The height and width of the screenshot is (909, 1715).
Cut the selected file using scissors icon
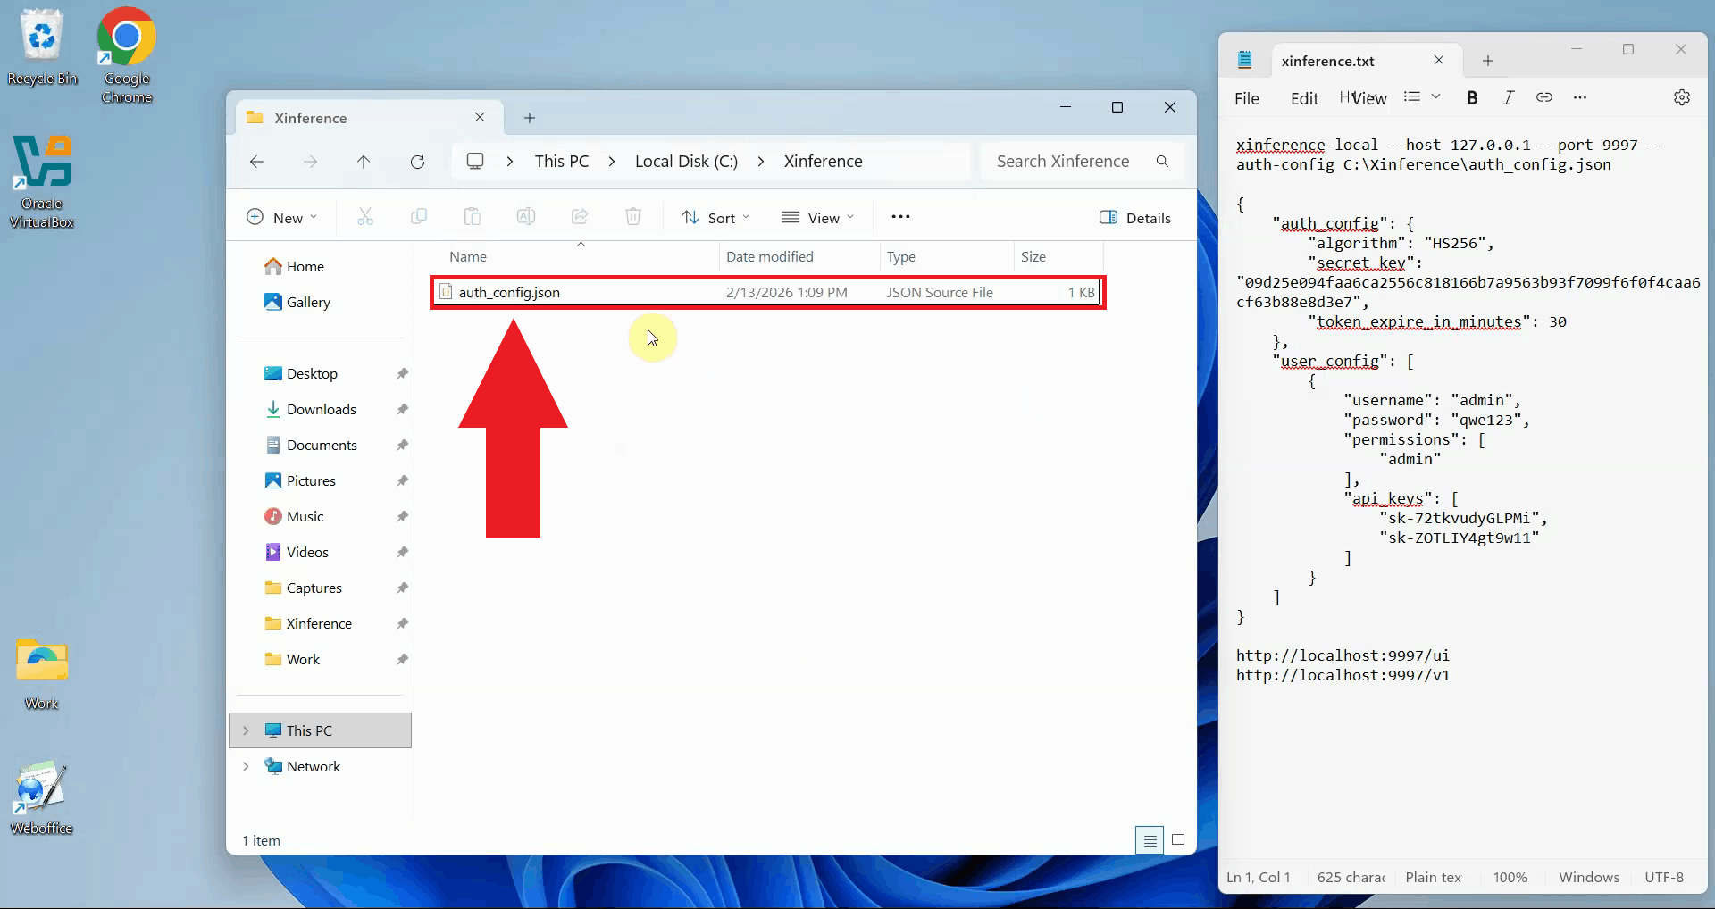coord(364,216)
